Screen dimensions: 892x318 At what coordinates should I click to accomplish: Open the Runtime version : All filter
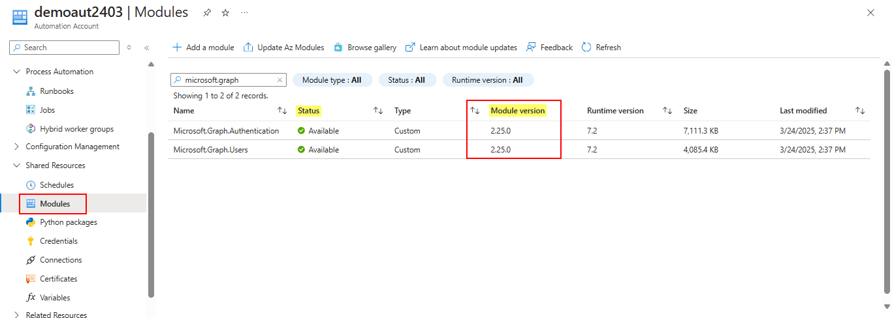488,80
